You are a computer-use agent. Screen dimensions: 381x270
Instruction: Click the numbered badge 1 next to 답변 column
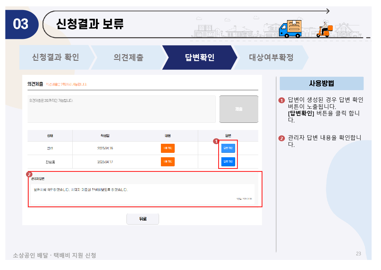pos(216,141)
